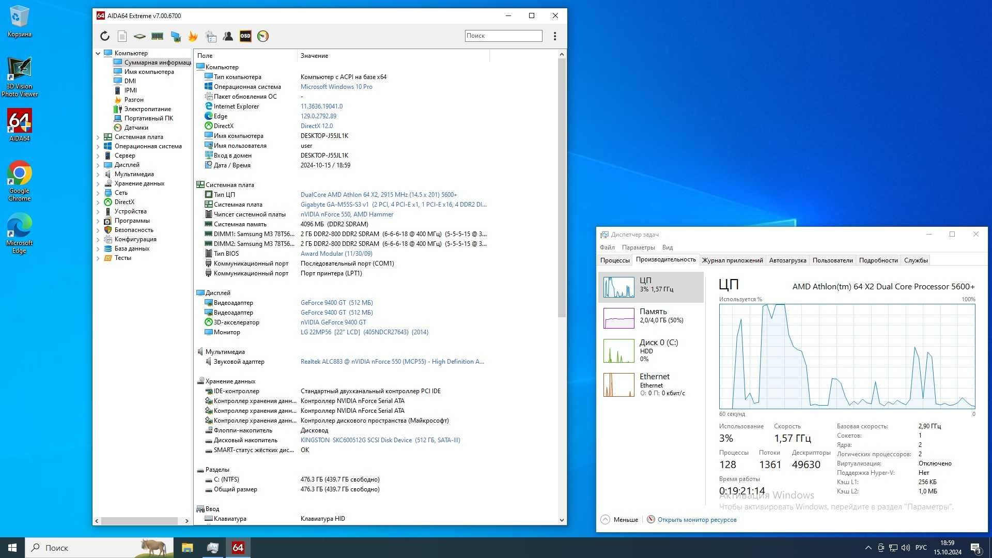
Task: Select Диск 0 (C:) performance item
Action: tap(651, 350)
